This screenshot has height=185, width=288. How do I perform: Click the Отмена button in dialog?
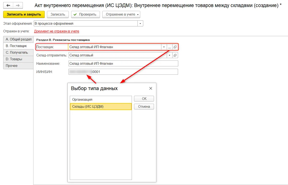point(144,107)
